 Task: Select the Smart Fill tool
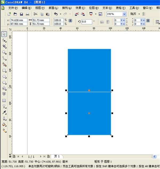pos(4,64)
